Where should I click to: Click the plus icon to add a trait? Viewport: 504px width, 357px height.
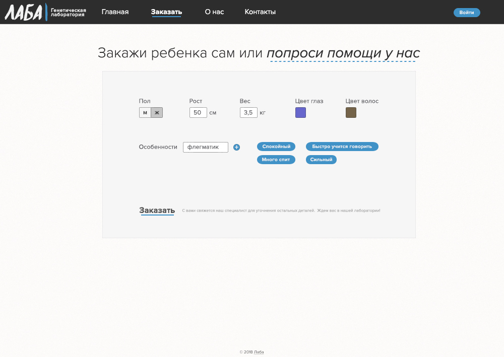point(236,147)
